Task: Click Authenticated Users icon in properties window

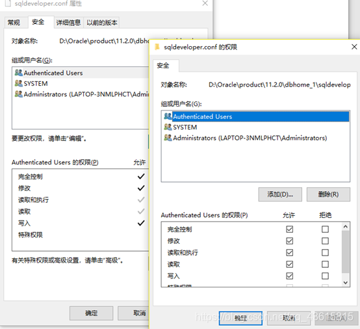Action: [x=19, y=73]
